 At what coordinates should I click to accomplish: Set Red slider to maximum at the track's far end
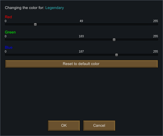(x=158, y=24)
